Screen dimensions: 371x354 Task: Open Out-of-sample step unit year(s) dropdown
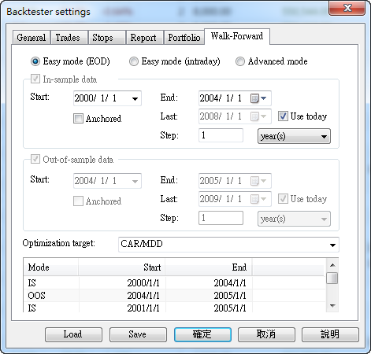(294, 219)
